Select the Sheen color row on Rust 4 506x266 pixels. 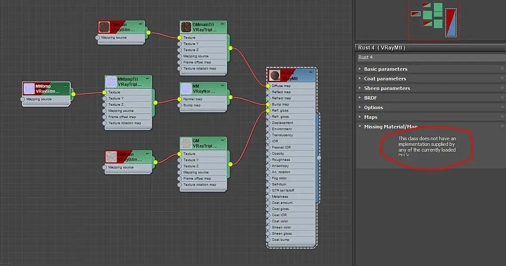pos(291,228)
